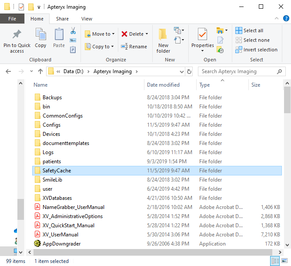This screenshot has height=266, width=291.
Task: Switch to the Share ribbon tab
Action: click(62, 19)
